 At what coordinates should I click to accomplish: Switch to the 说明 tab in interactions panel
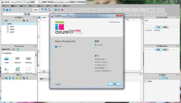[x=165, y=27]
